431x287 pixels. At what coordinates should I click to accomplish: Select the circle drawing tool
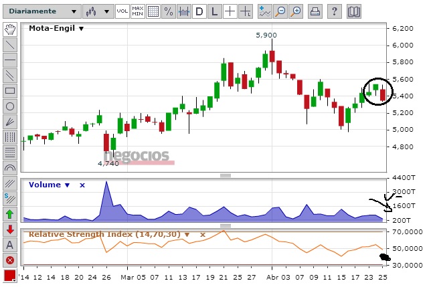tap(10, 106)
